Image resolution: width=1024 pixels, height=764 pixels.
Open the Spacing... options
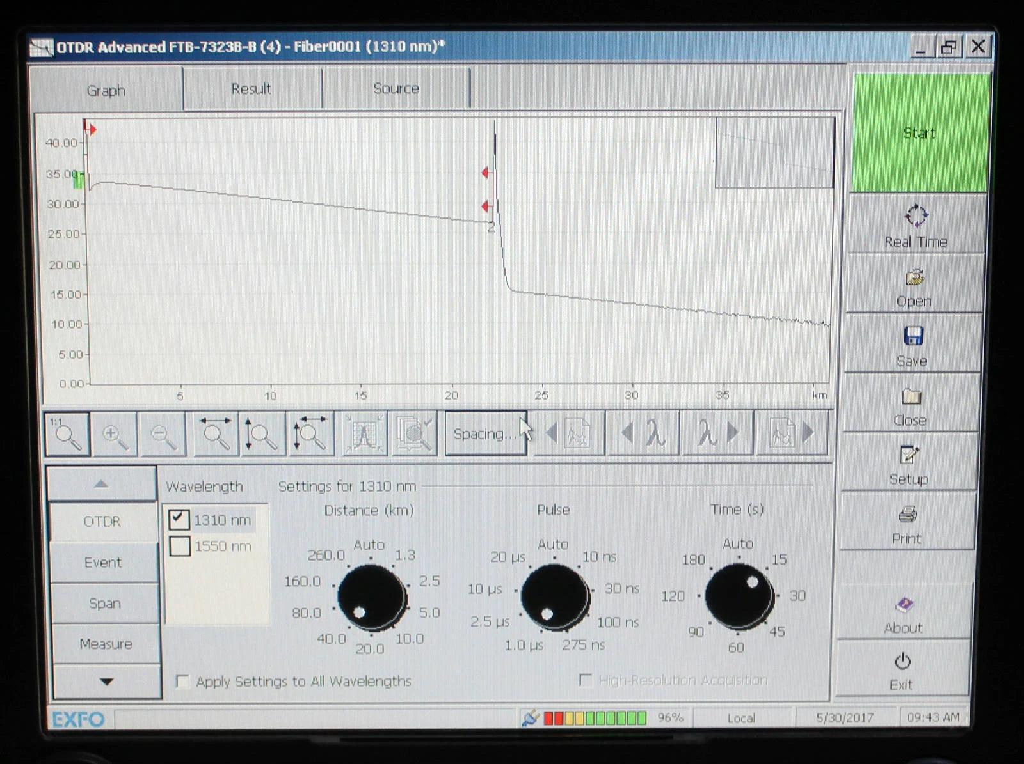[486, 433]
